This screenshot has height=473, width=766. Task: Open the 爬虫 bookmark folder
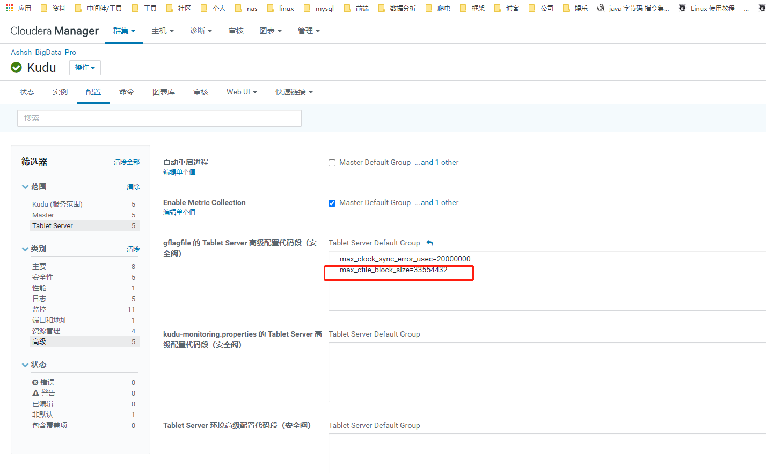point(438,8)
